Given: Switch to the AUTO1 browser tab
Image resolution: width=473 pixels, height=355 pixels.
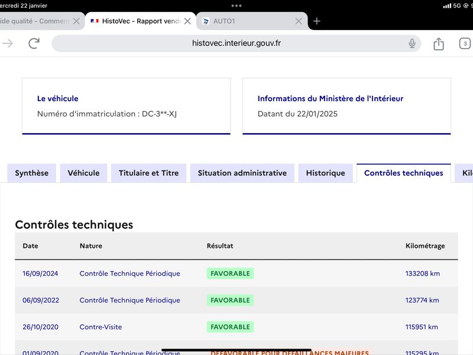Looking at the screenshot, I should click(252, 21).
